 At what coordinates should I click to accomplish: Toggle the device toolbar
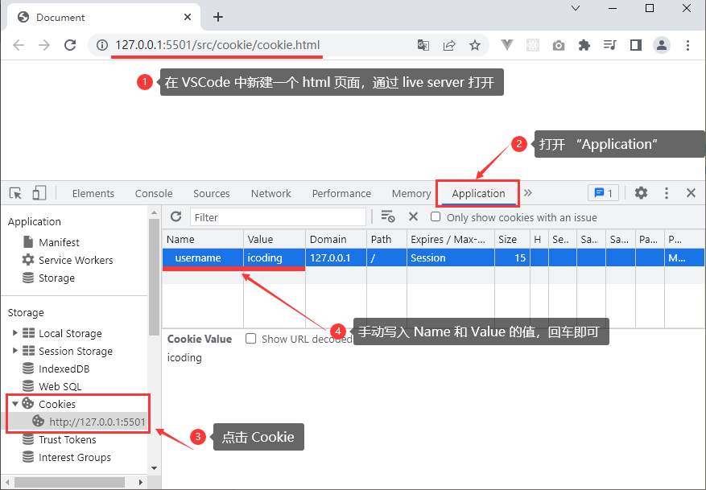click(39, 193)
